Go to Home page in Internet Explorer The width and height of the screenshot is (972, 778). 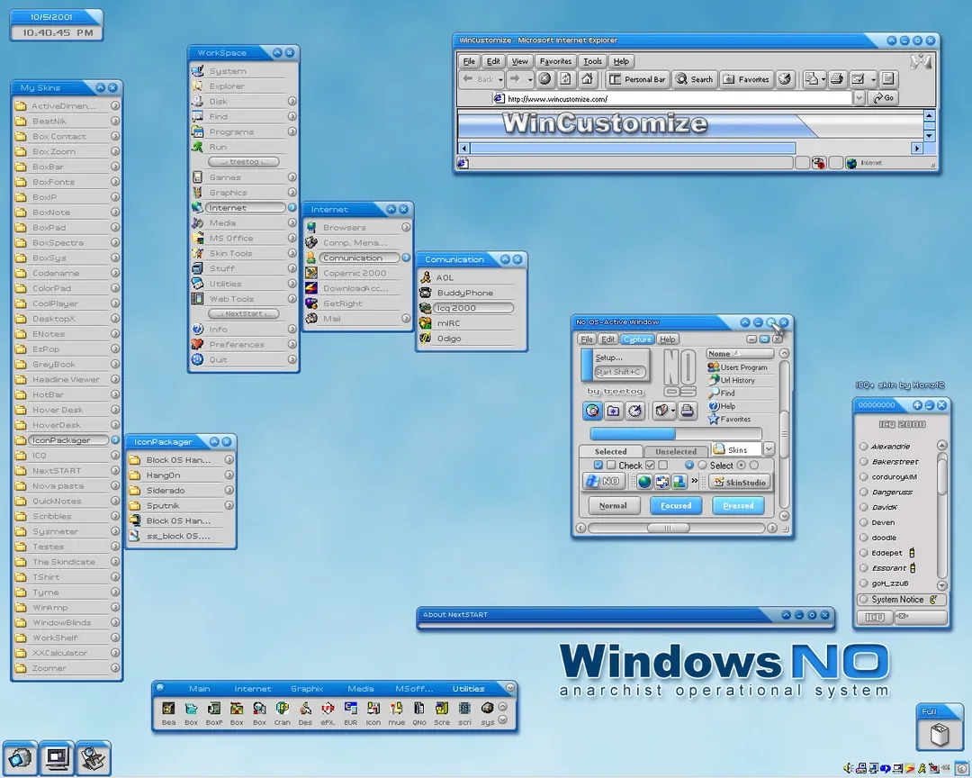(x=587, y=79)
